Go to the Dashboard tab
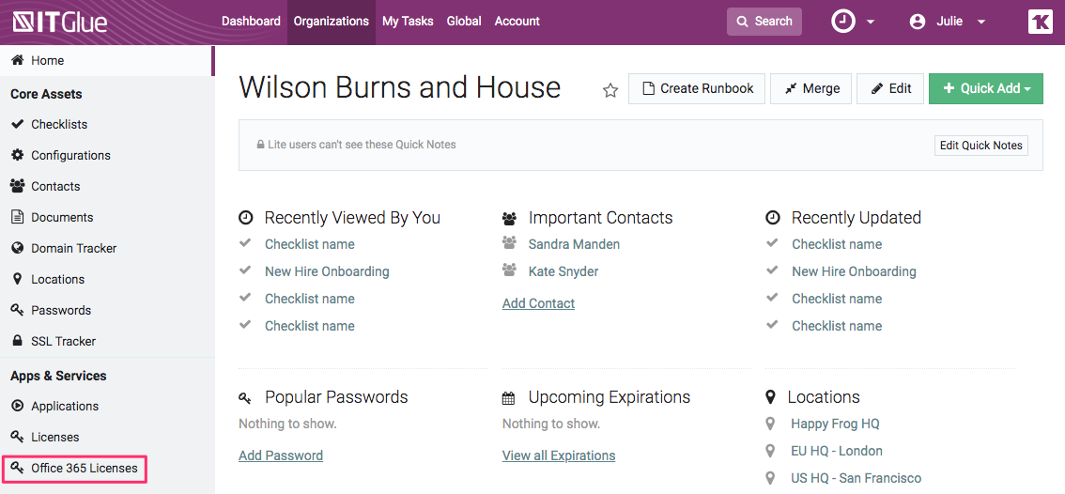The width and height of the screenshot is (1065, 494). tap(251, 22)
